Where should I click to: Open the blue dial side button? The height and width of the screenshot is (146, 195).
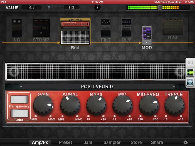pos(190,82)
